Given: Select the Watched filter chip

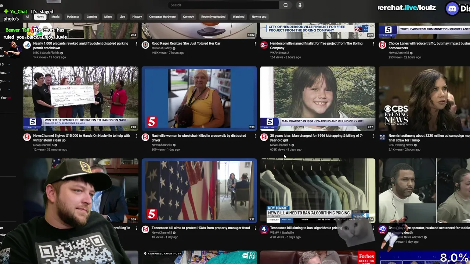Looking at the screenshot, I should (238, 16).
